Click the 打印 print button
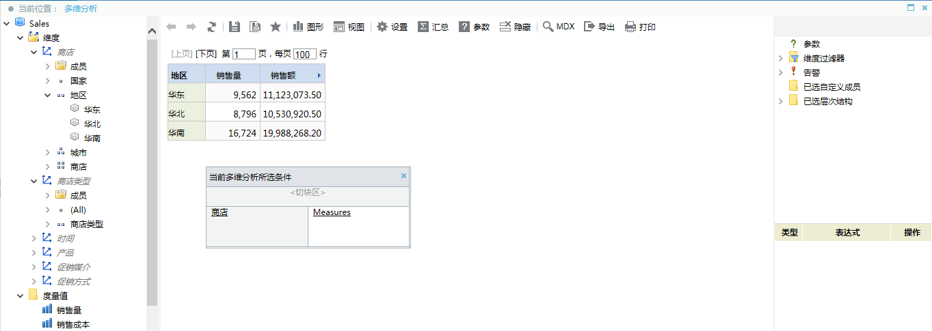 pyautogui.click(x=641, y=27)
